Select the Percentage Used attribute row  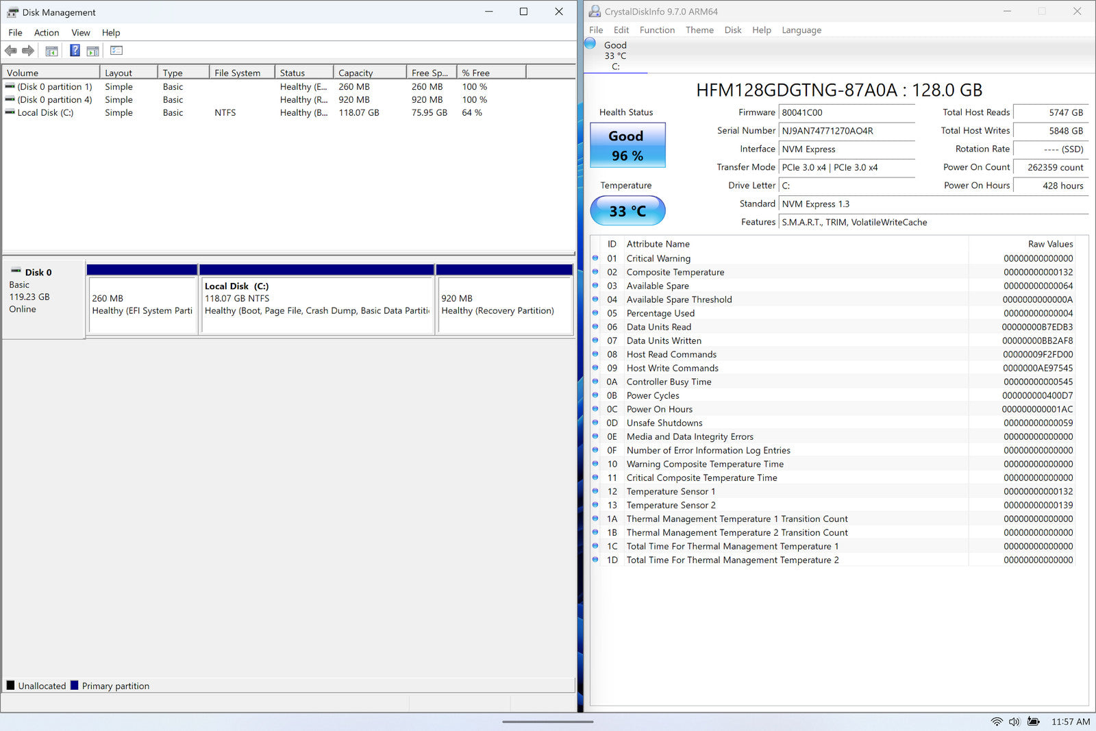[833, 313]
